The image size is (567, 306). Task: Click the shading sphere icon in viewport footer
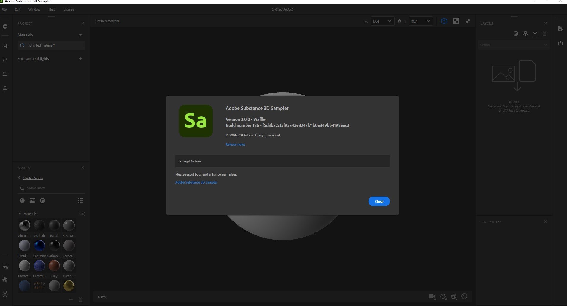point(464,296)
